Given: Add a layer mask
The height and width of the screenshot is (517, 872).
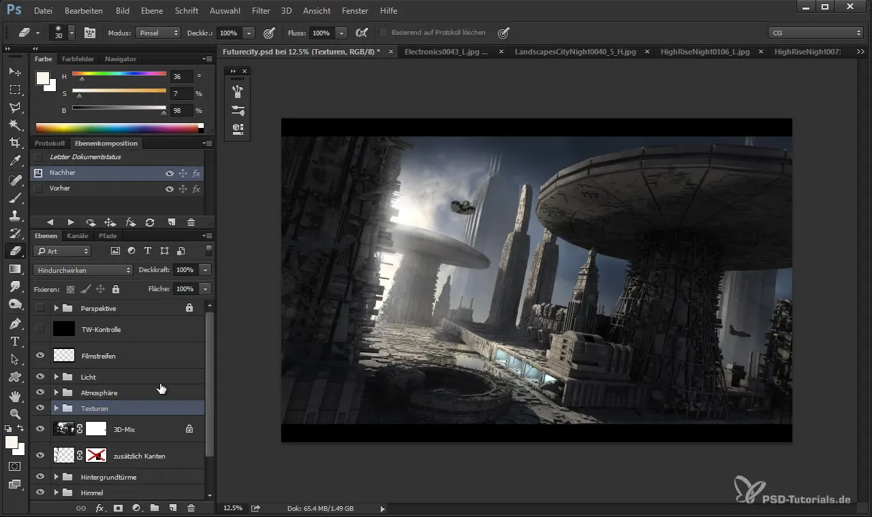Looking at the screenshot, I should click(118, 507).
